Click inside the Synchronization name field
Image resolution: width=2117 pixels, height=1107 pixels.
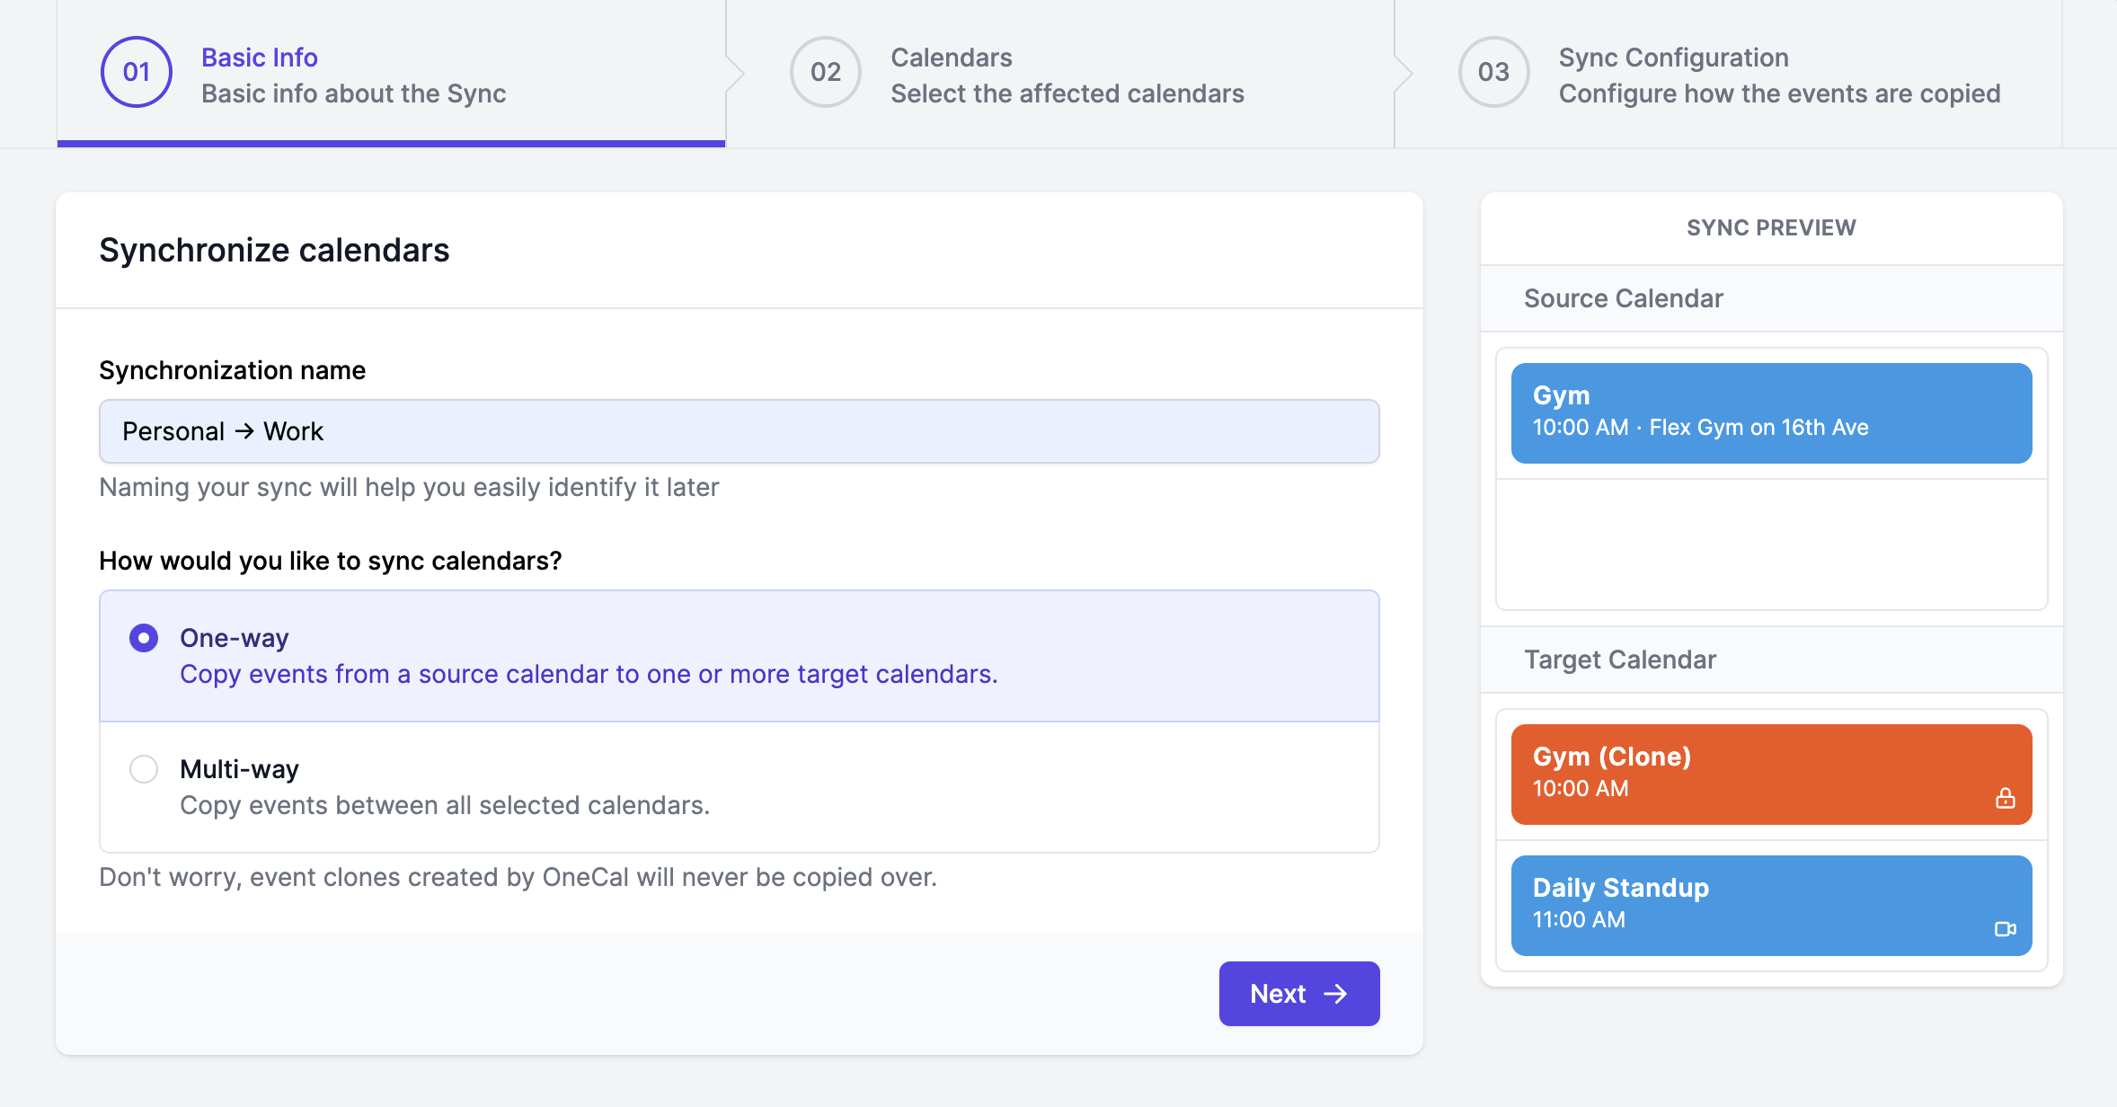pyautogui.click(x=737, y=430)
